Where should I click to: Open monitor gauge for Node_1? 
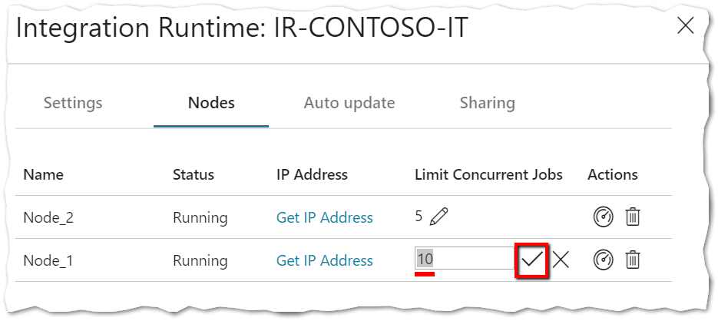coord(603,260)
